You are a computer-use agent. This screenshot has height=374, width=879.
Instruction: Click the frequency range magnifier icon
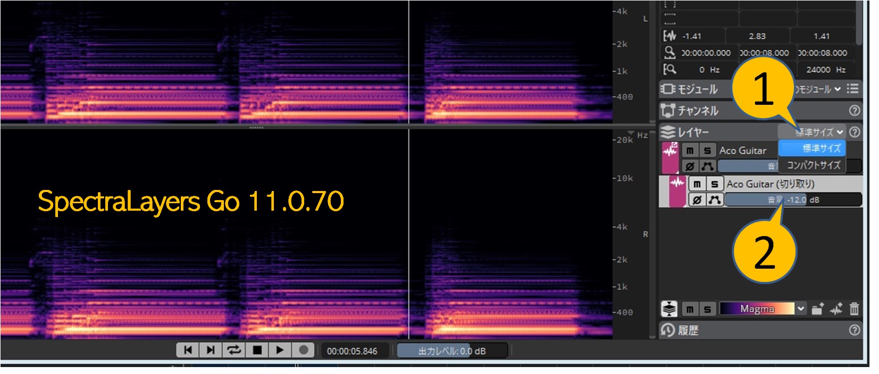point(669,69)
